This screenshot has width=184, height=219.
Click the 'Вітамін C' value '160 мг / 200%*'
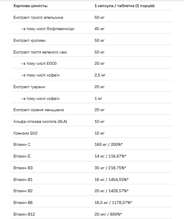pyautogui.click(x=108, y=145)
